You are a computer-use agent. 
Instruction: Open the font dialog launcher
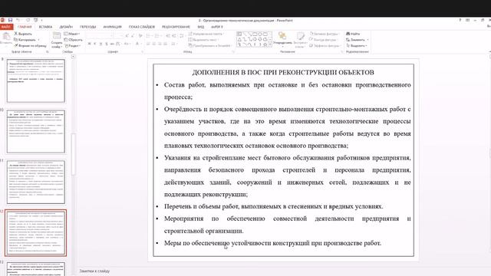point(143,52)
